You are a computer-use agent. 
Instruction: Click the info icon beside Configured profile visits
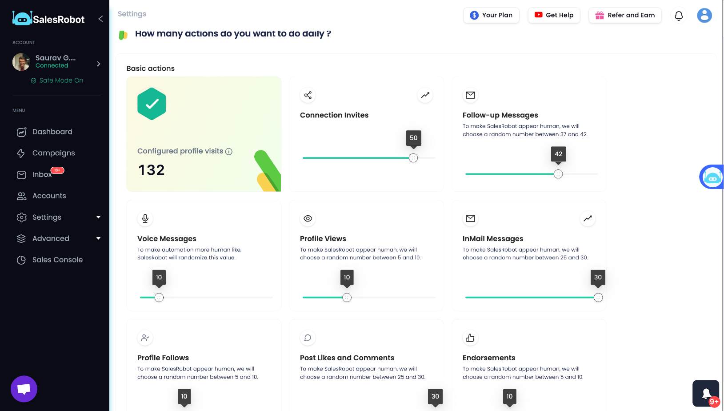tap(229, 152)
